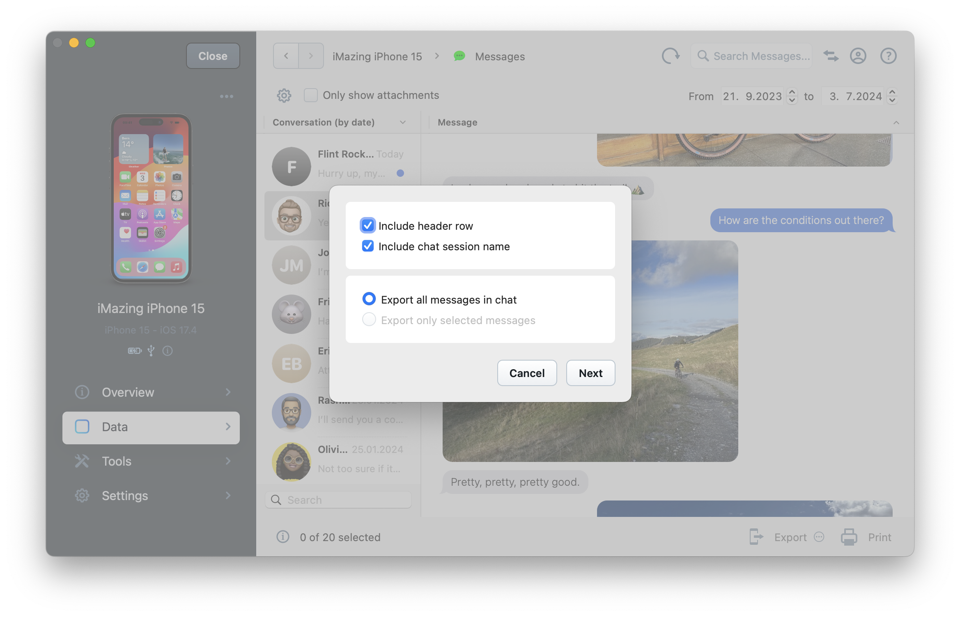This screenshot has height=617, width=960.
Task: Click 'How are the conditions out there?' bubble
Action: [801, 220]
